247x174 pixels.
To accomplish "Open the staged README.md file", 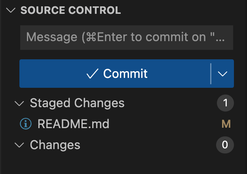I will click(73, 124).
